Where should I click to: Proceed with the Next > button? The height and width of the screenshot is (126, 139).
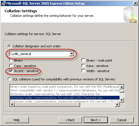(96, 120)
